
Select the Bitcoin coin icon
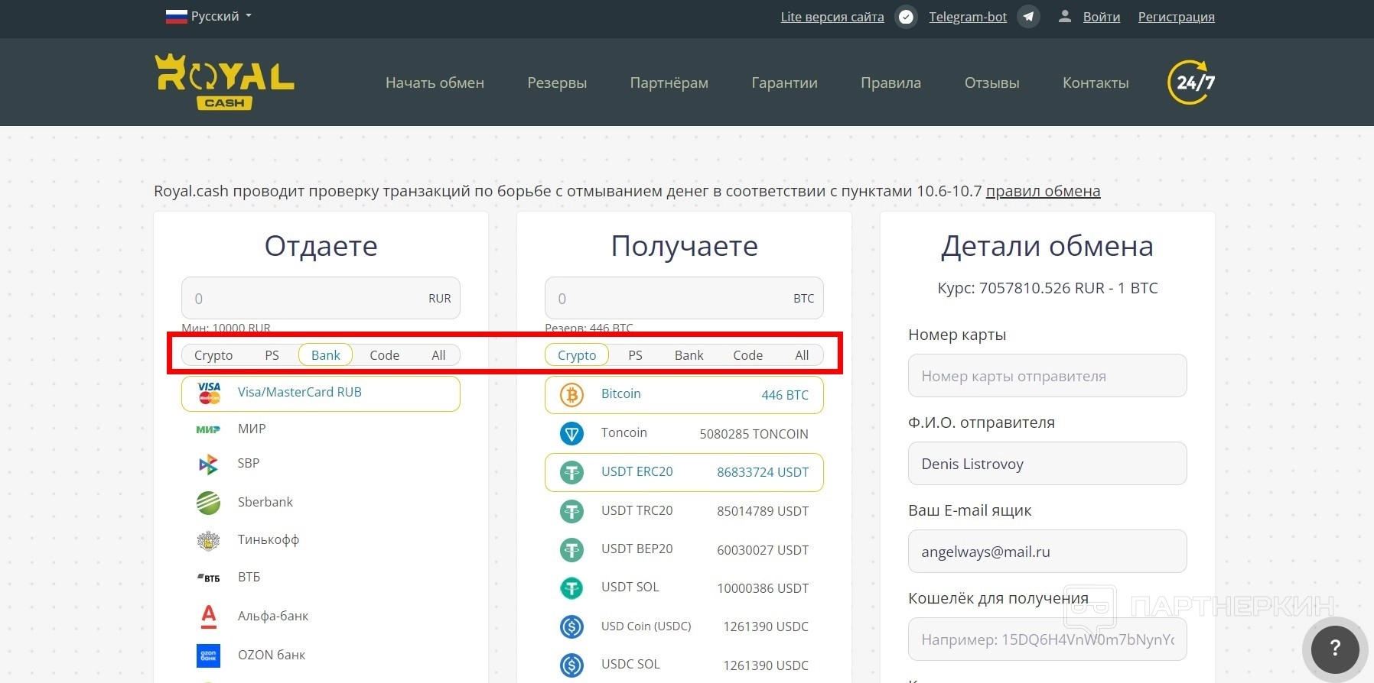tap(571, 394)
